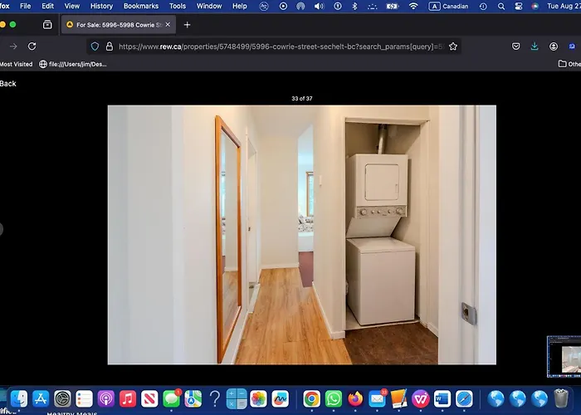Save page to Pocket icon

(x=515, y=46)
